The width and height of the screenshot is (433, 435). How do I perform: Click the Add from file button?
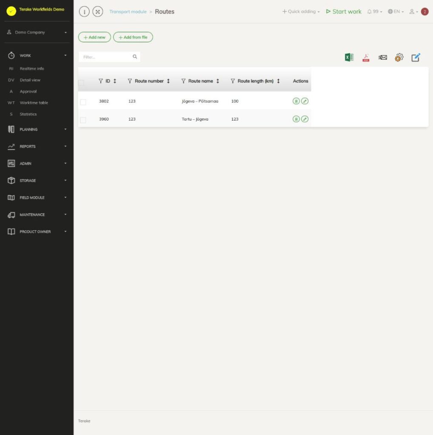[133, 37]
